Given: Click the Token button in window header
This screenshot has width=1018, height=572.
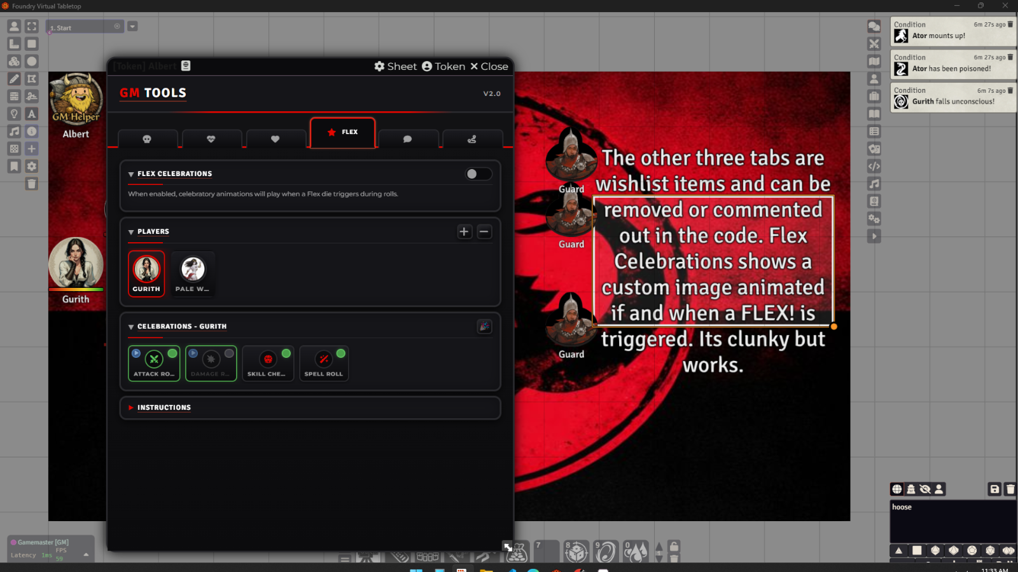Looking at the screenshot, I should pos(443,67).
